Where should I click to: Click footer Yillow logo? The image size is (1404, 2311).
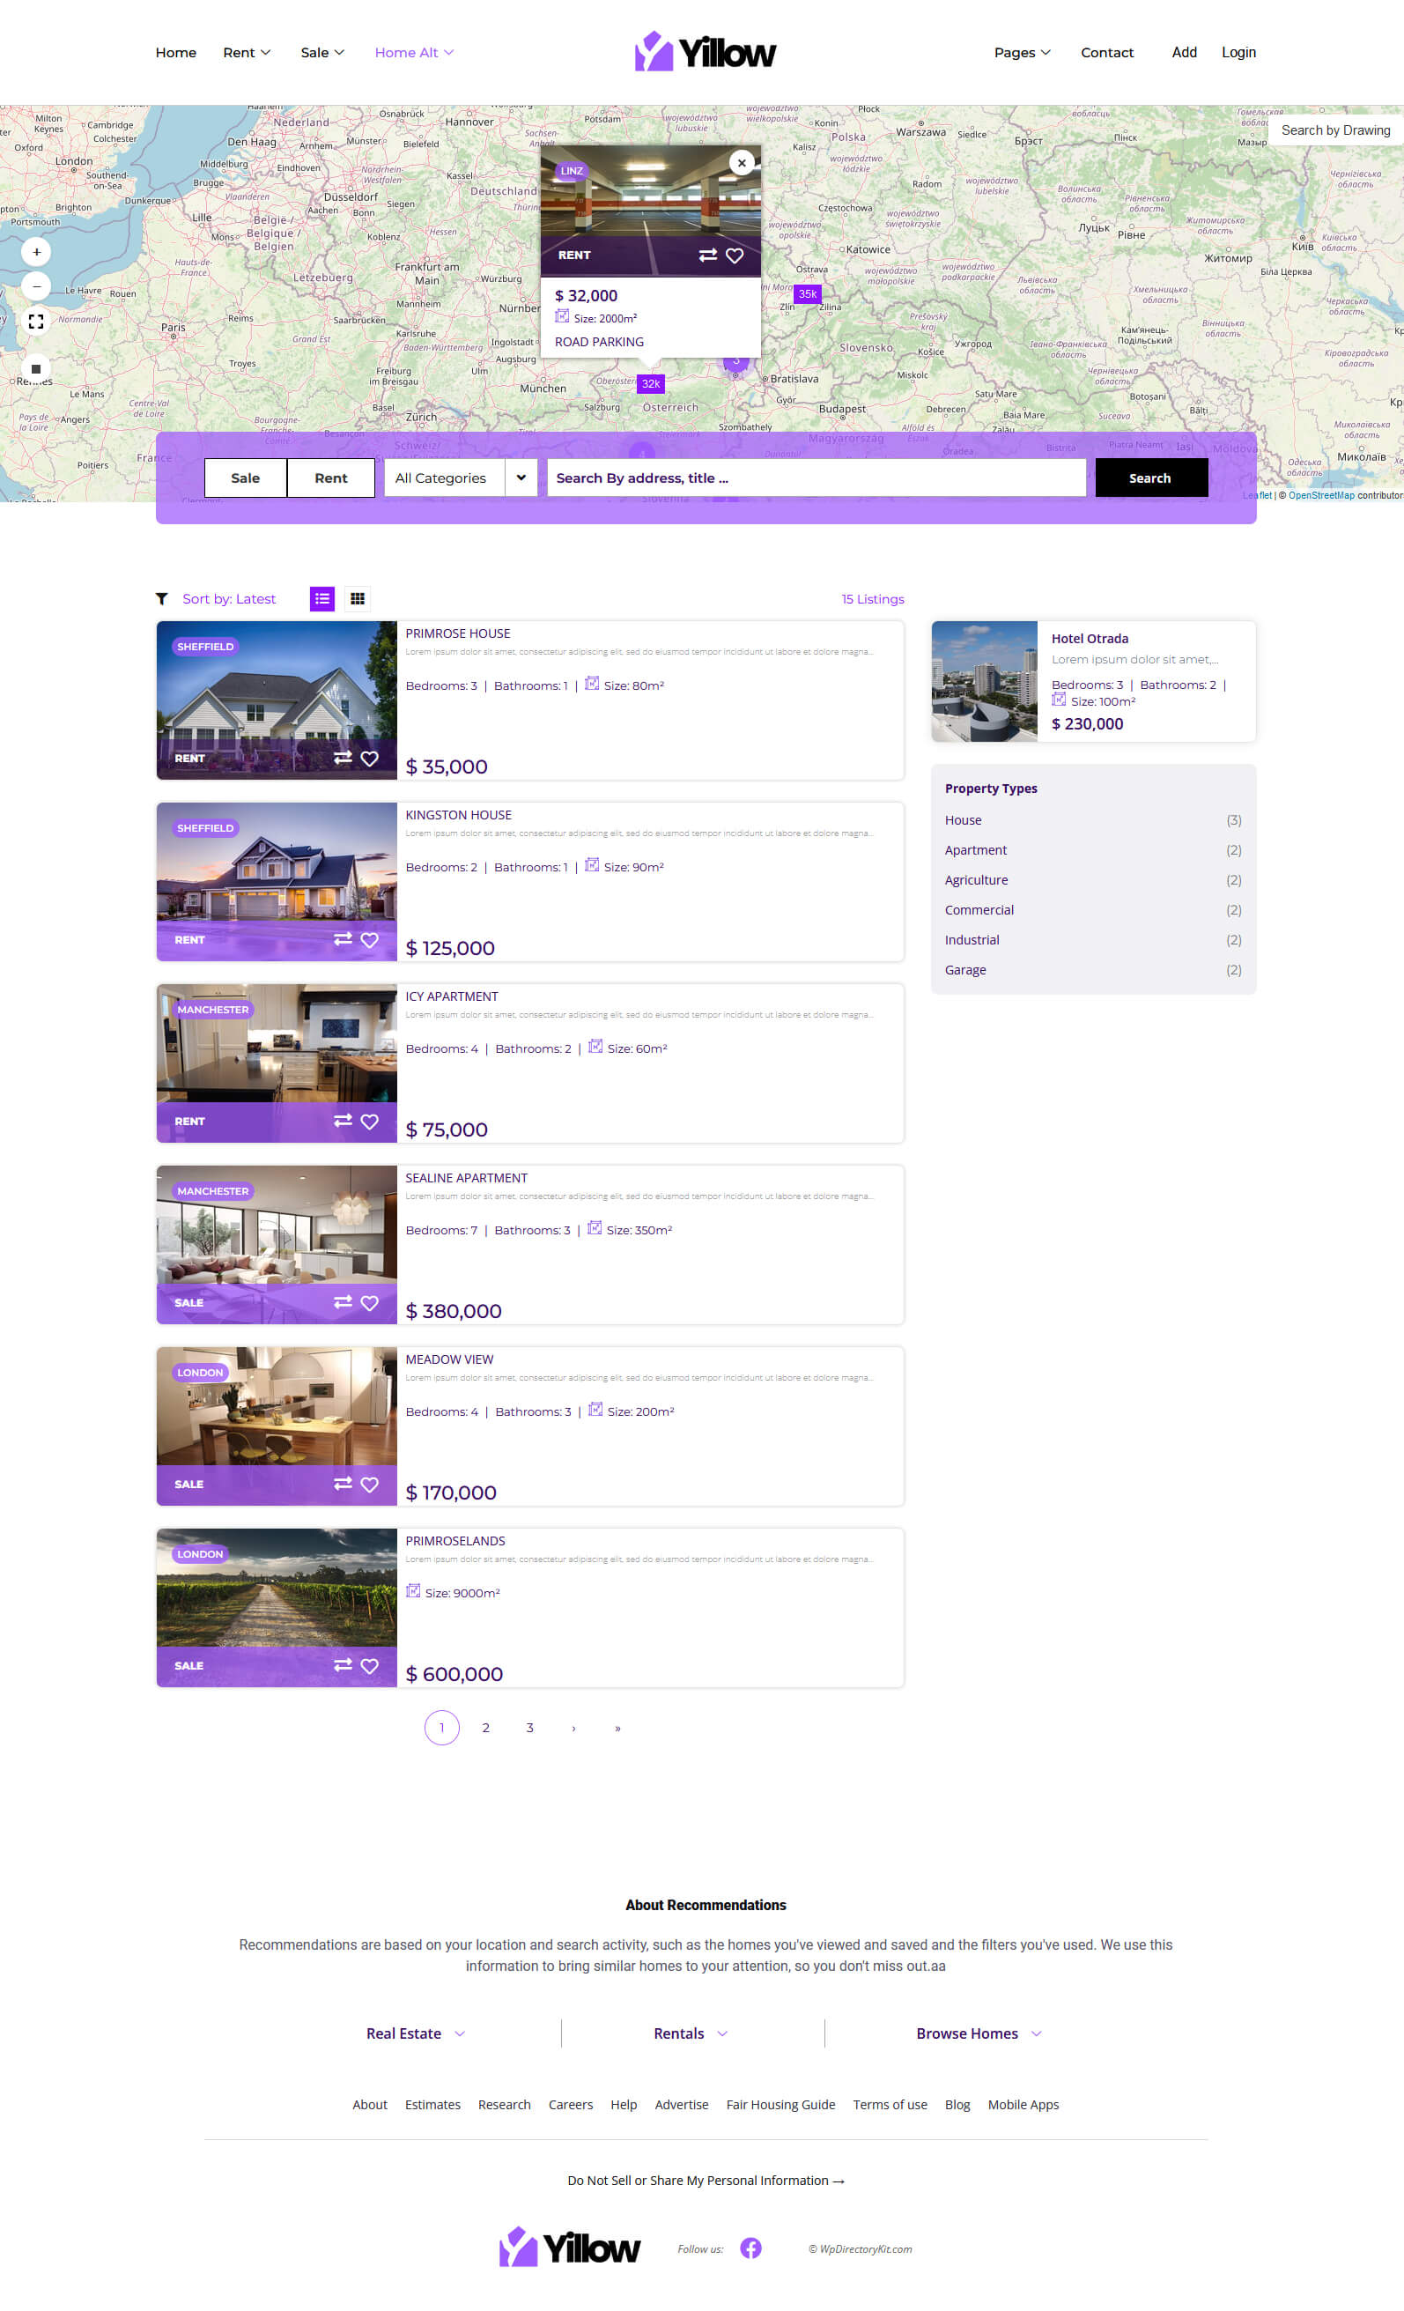point(569,2248)
